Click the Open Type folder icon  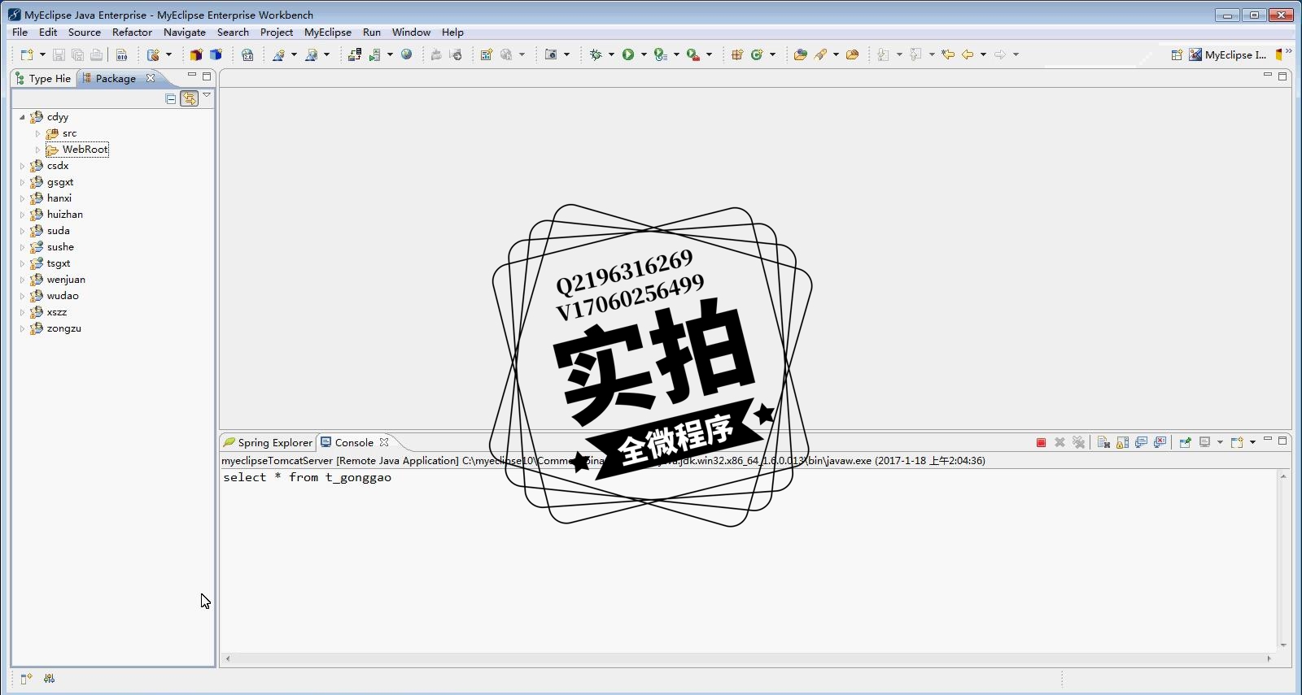click(x=801, y=54)
